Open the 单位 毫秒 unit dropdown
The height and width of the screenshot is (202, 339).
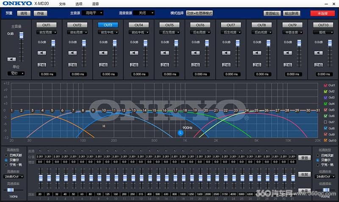point(16,73)
